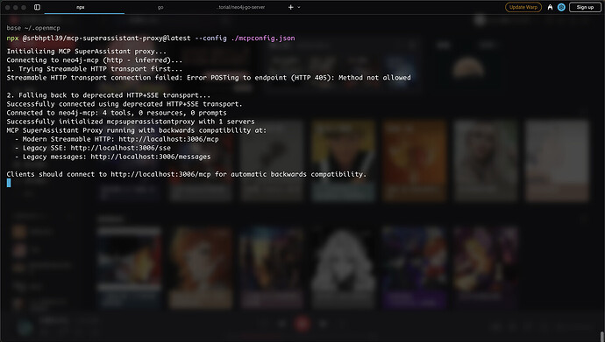
Task: Click the npx command line text
Action: 151,38
